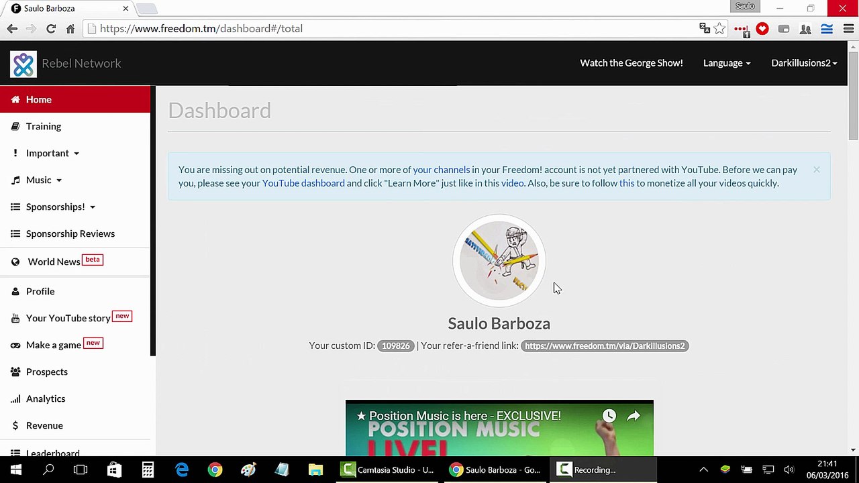
Task: Open the Darkillusions2 account dropdown
Action: [804, 63]
